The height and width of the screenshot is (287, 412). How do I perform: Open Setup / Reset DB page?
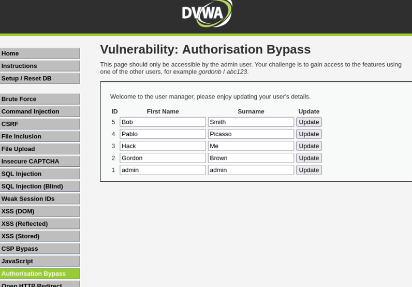[x=40, y=78]
